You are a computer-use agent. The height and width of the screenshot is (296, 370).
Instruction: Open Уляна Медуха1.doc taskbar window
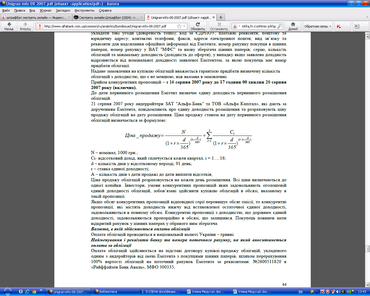pos(207,292)
